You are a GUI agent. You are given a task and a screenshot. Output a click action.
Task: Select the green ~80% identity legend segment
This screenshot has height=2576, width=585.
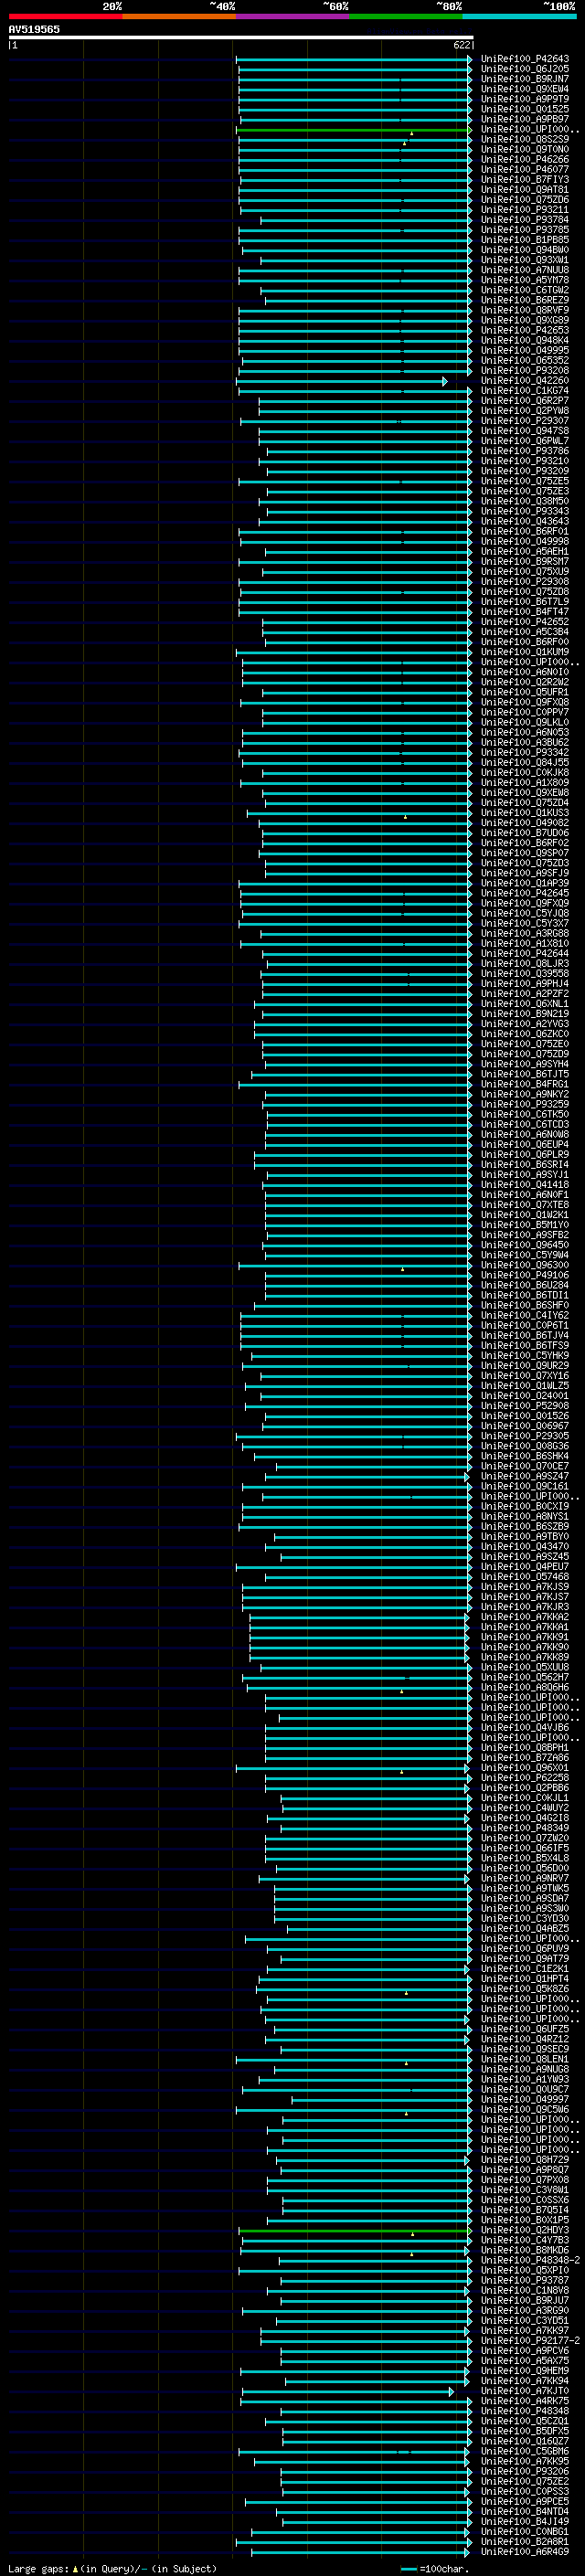(406, 16)
